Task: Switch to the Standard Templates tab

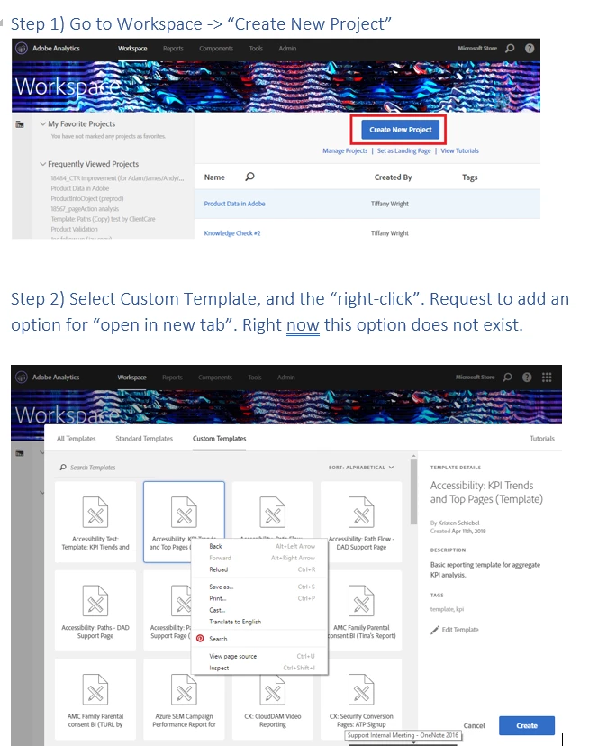Action: [x=144, y=438]
